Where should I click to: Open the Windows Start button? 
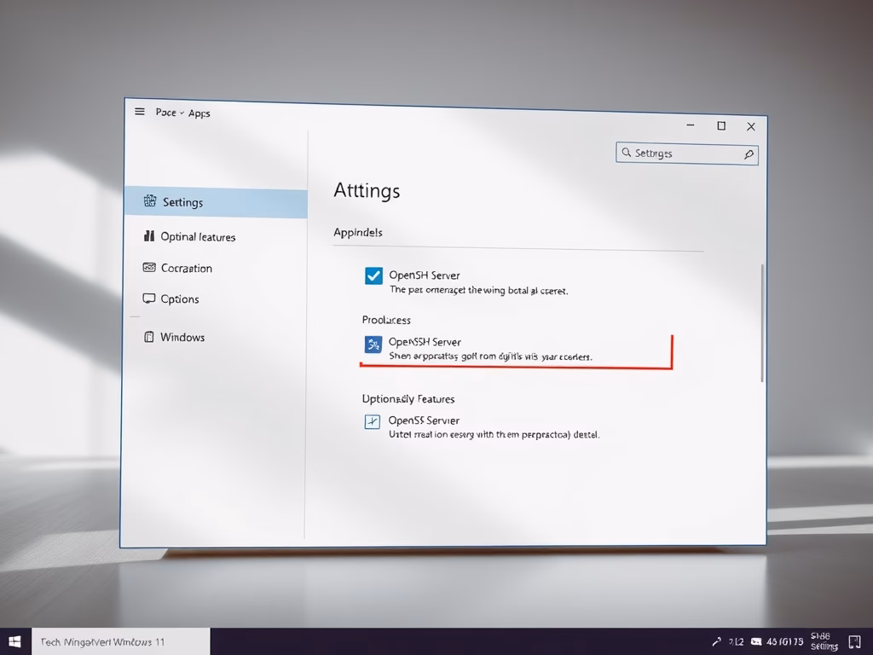(15, 641)
